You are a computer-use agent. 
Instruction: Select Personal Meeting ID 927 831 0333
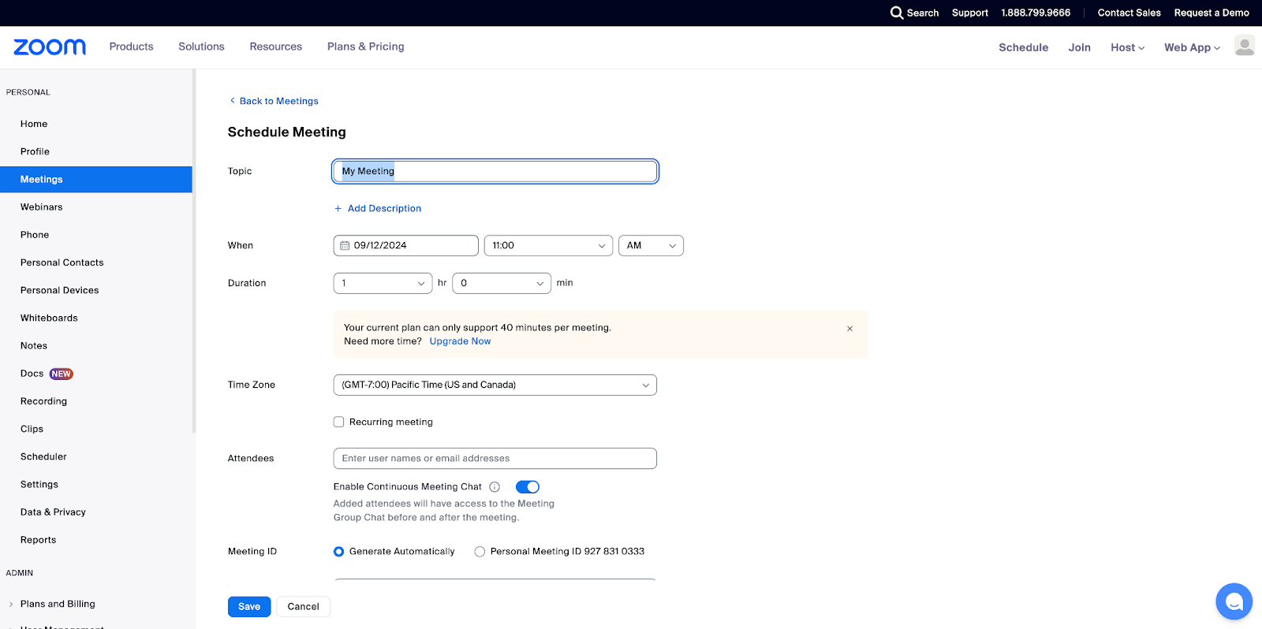[480, 552]
